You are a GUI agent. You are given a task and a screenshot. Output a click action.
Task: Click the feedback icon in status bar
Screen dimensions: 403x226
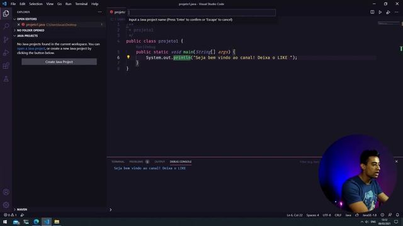point(390,215)
